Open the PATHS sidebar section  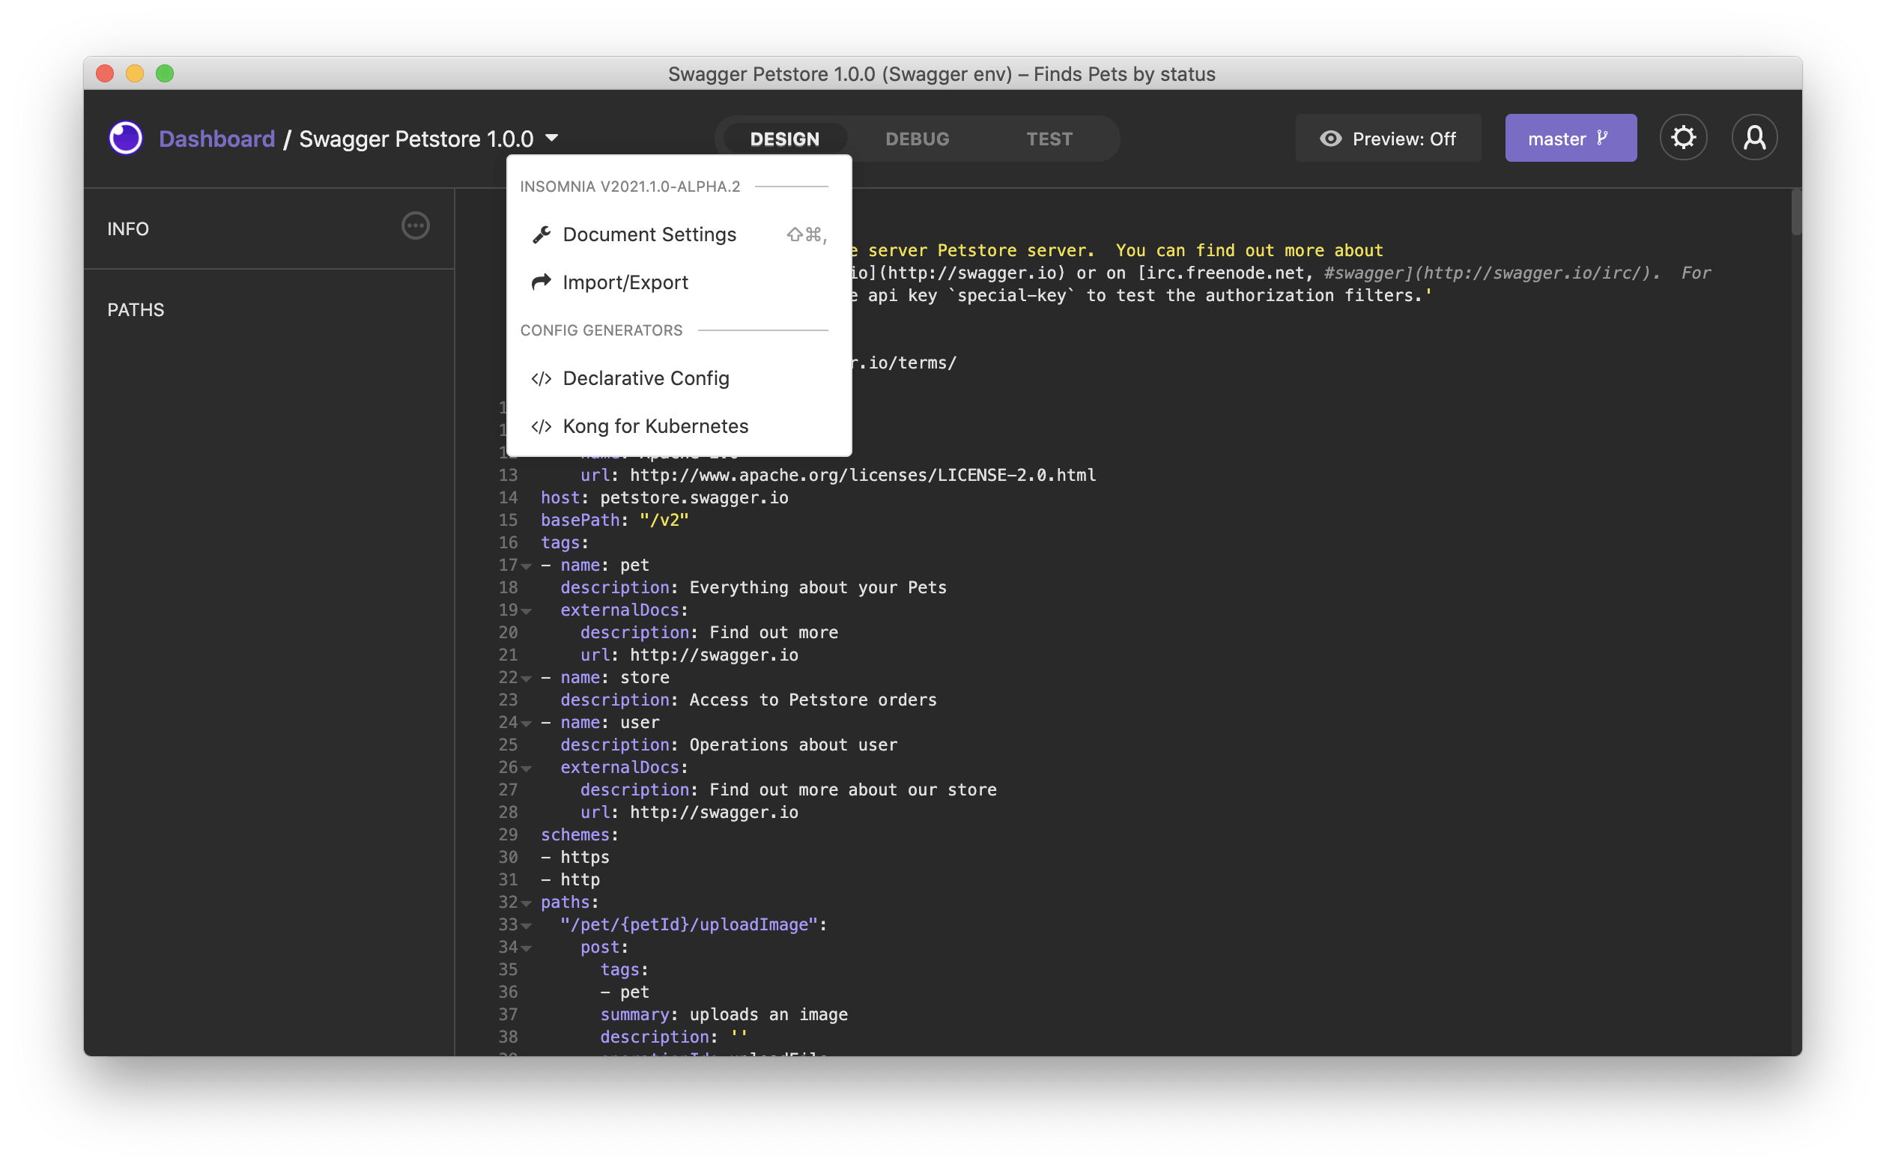[x=269, y=310]
